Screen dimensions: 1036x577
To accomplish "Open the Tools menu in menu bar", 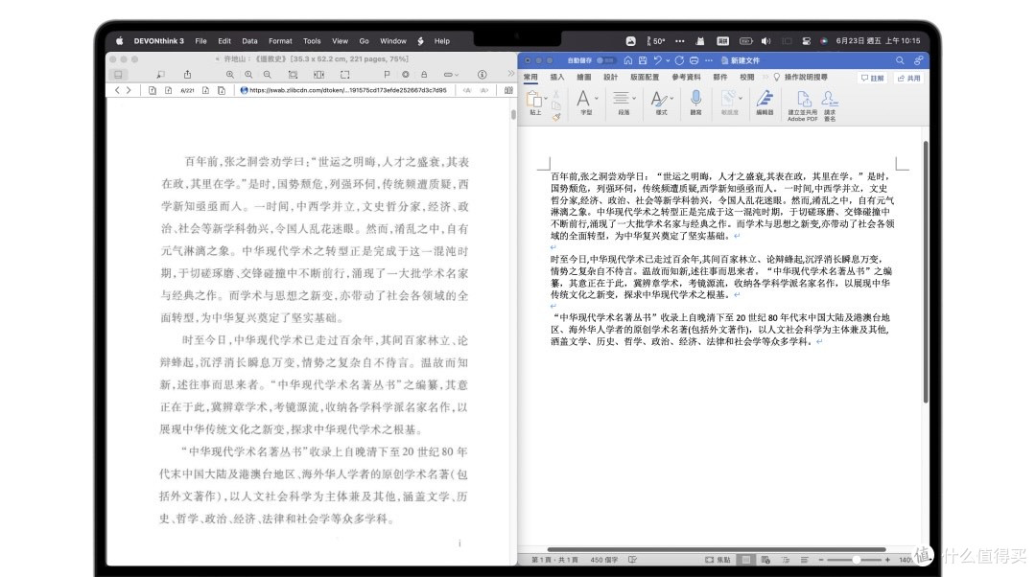I will [x=312, y=40].
